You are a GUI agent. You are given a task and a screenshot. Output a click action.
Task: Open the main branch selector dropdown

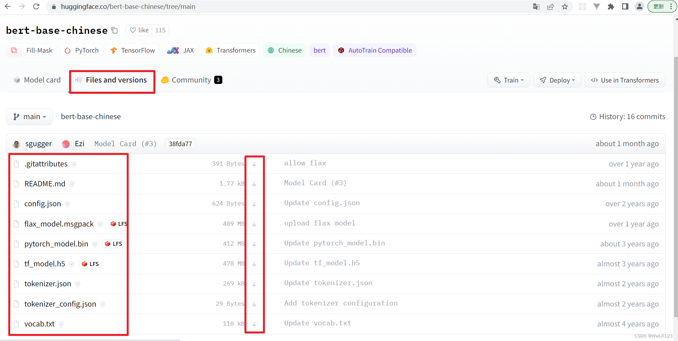(x=29, y=116)
